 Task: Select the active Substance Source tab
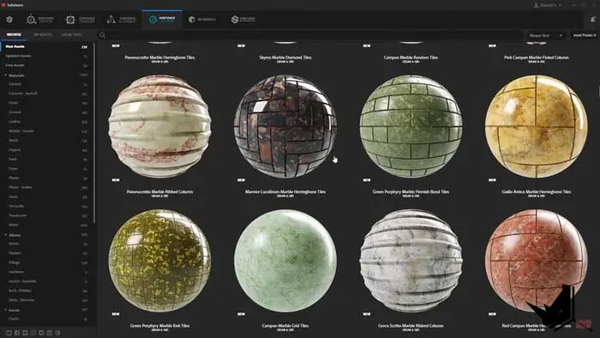(162, 19)
